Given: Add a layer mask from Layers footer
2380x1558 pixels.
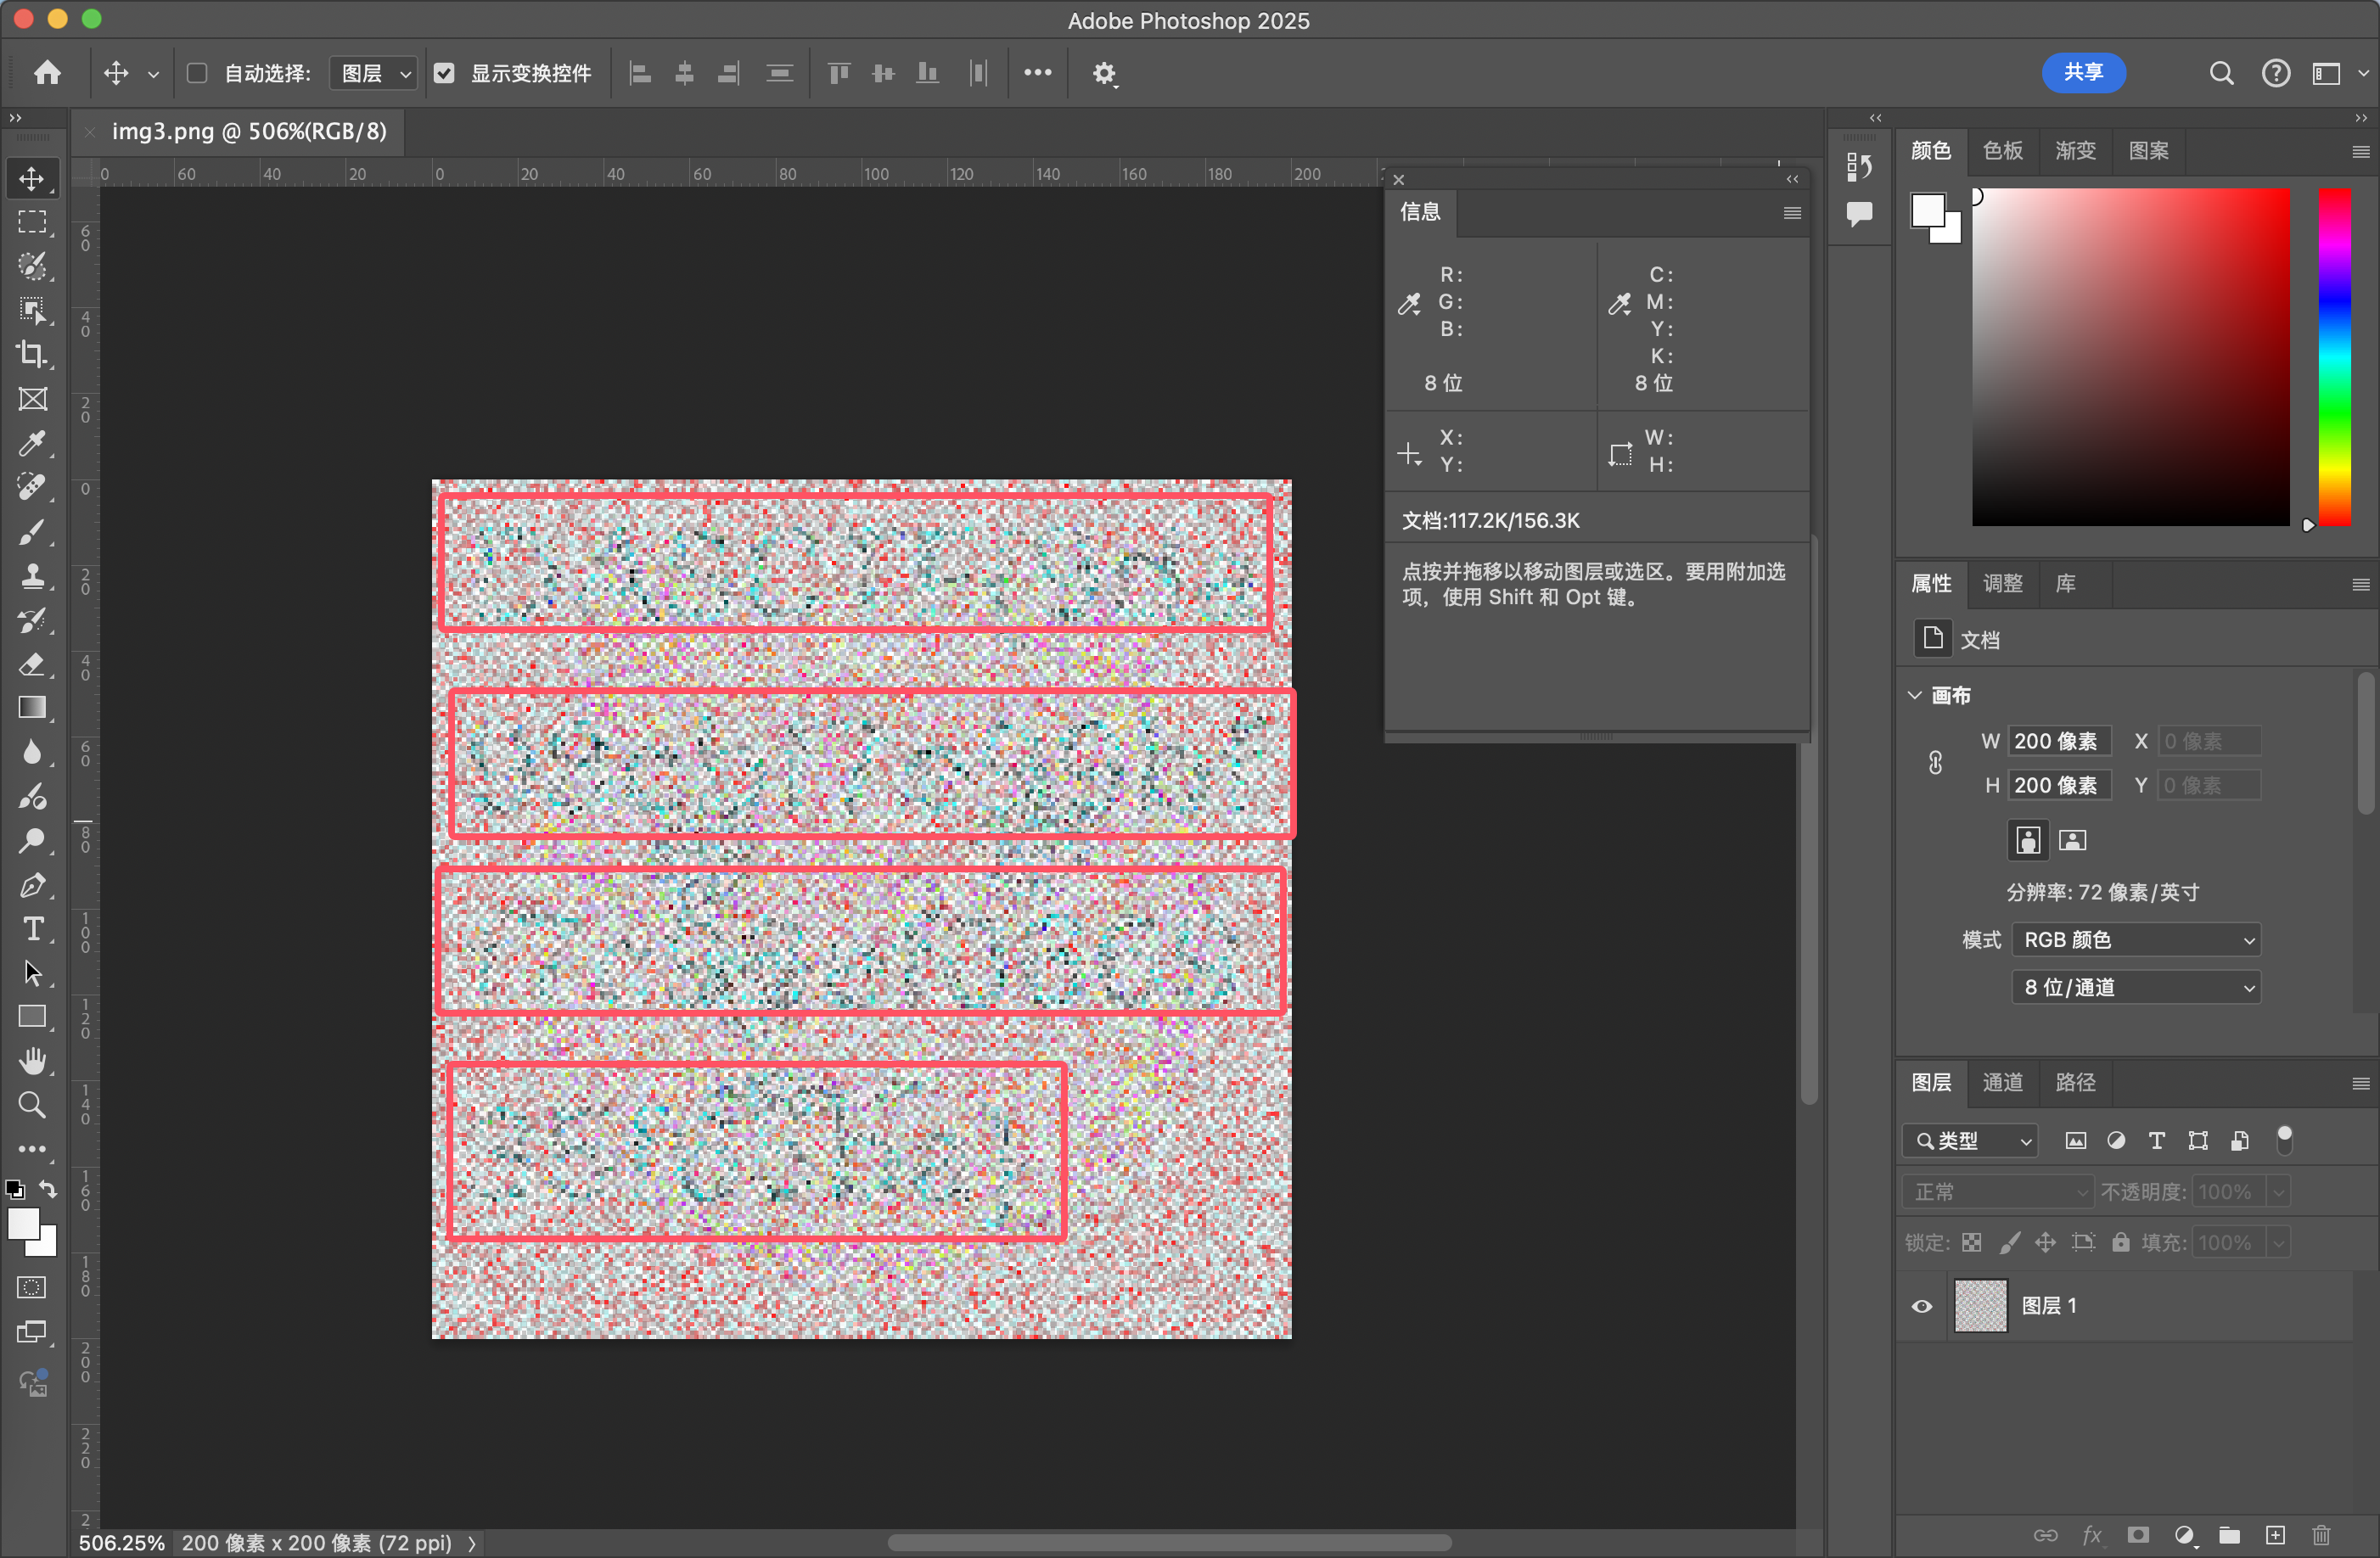Looking at the screenshot, I should point(2138,1535).
